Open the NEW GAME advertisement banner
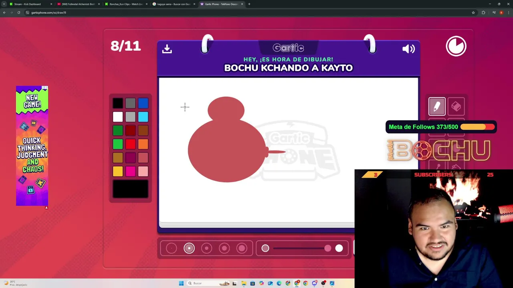Screen dimensions: 513x288 pyautogui.click(x=32, y=146)
